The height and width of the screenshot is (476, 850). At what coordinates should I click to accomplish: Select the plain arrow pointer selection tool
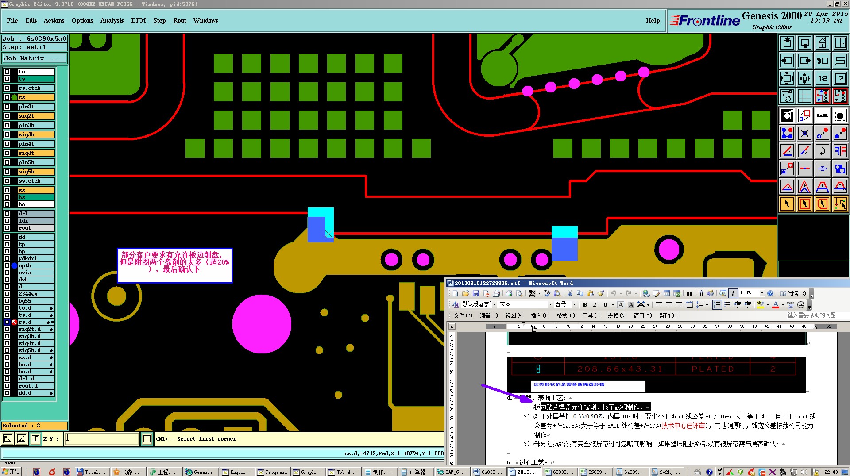click(787, 204)
